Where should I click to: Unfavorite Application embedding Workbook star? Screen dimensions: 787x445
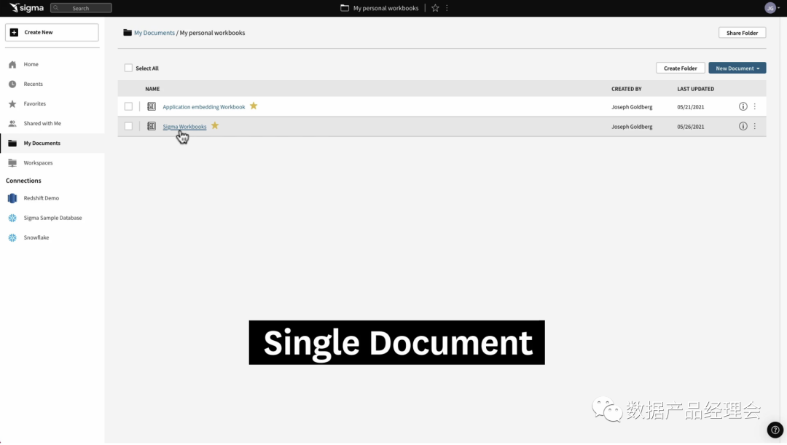point(254,106)
